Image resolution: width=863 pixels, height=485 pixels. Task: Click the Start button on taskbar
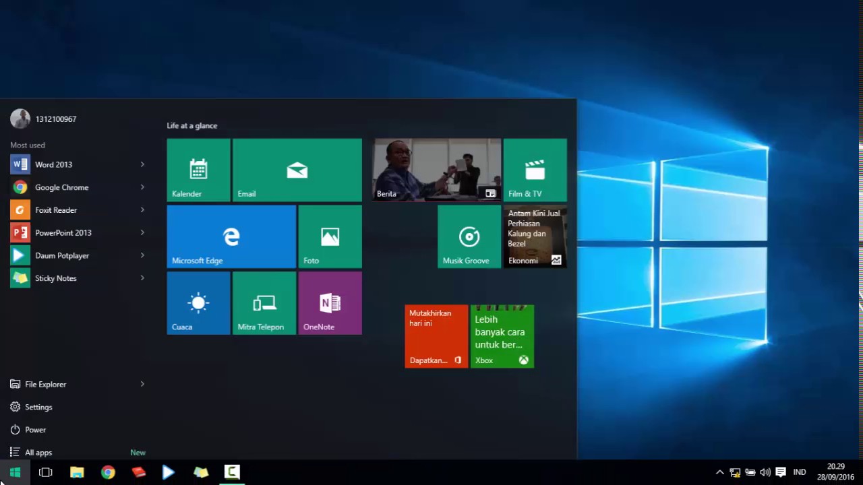pos(15,472)
